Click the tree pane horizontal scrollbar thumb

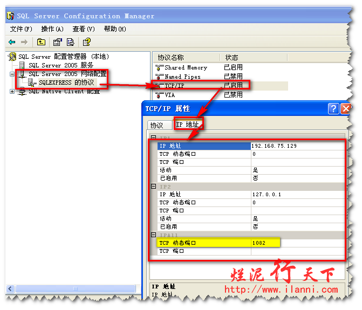[x=76, y=288]
